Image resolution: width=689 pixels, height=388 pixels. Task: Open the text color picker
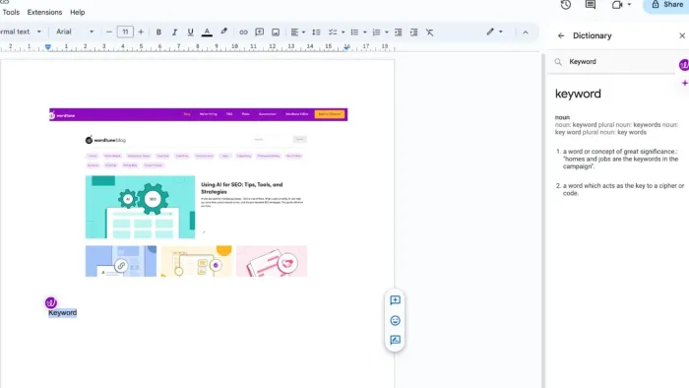point(207,32)
